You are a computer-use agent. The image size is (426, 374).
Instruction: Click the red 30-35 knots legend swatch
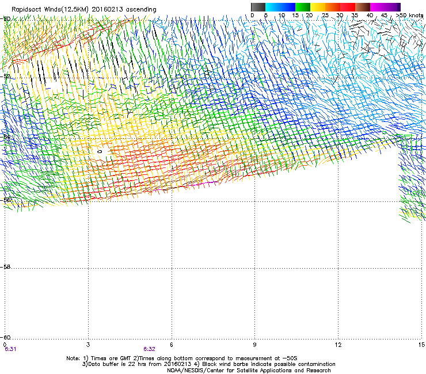(x=348, y=7)
